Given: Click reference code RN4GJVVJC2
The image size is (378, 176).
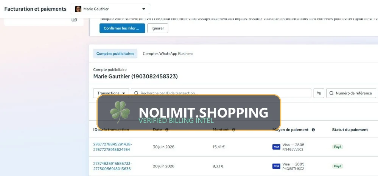Looking at the screenshot, I should click(292, 149).
